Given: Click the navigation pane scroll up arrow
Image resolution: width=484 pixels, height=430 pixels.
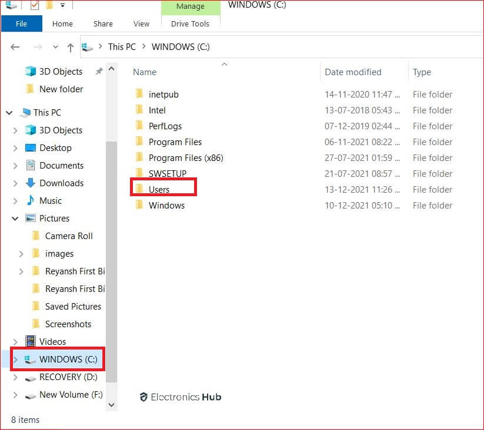Looking at the screenshot, I should [111, 69].
